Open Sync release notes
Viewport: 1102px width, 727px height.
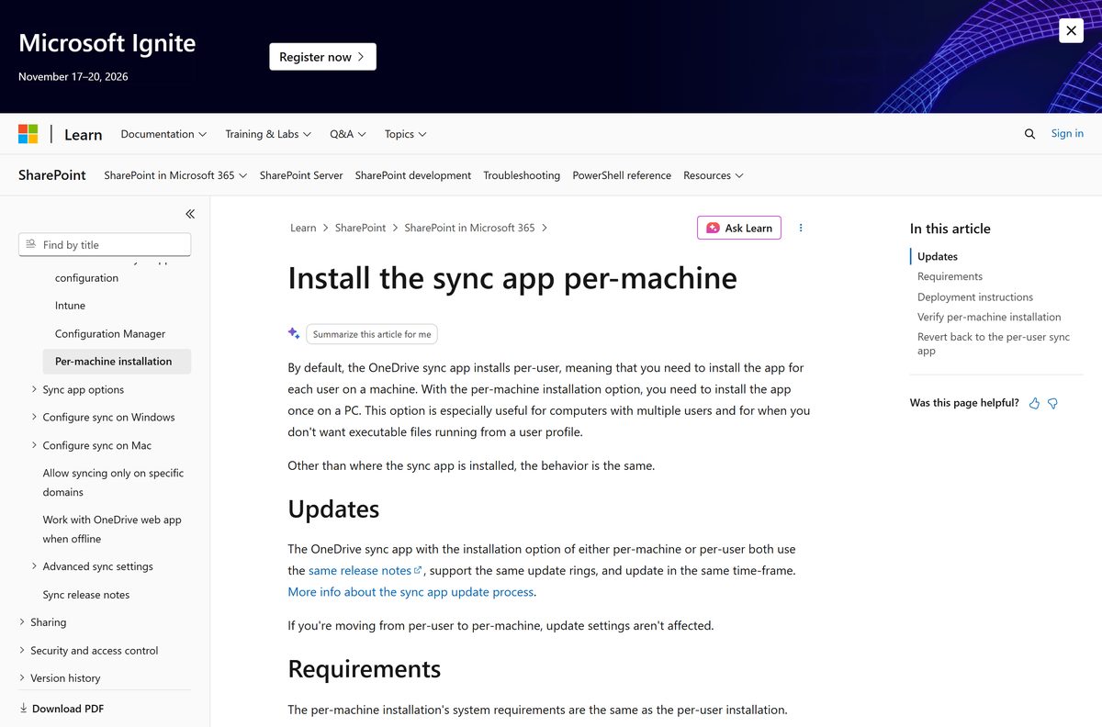tap(86, 595)
